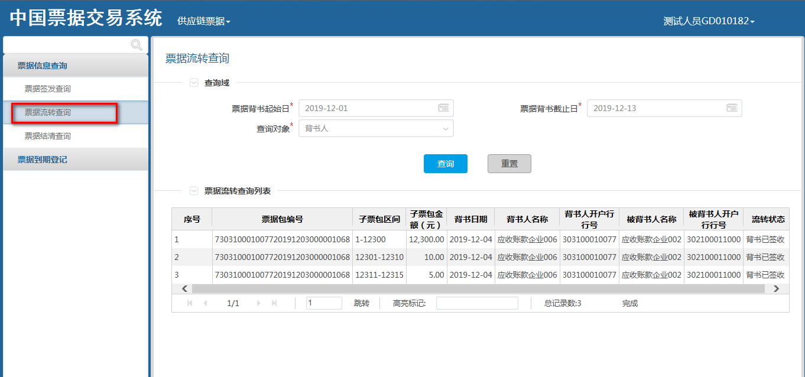The width and height of the screenshot is (805, 377).
Task: Select 票据签发查询 in sidebar
Action: pyautogui.click(x=48, y=89)
